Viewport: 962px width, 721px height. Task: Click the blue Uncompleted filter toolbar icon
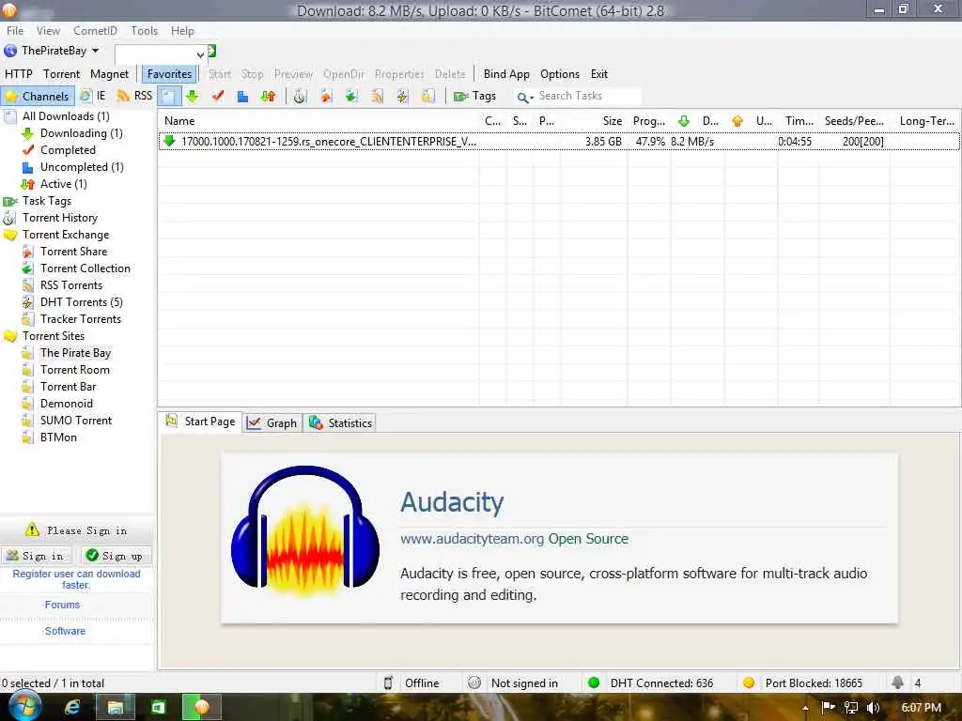coord(242,96)
